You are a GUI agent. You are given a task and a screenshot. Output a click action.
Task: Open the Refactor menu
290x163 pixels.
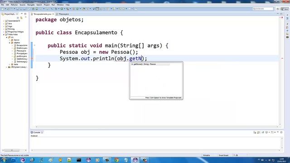[14, 5]
